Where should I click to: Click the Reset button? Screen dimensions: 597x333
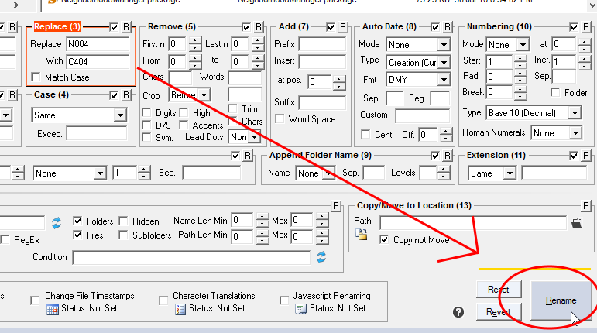click(499, 290)
